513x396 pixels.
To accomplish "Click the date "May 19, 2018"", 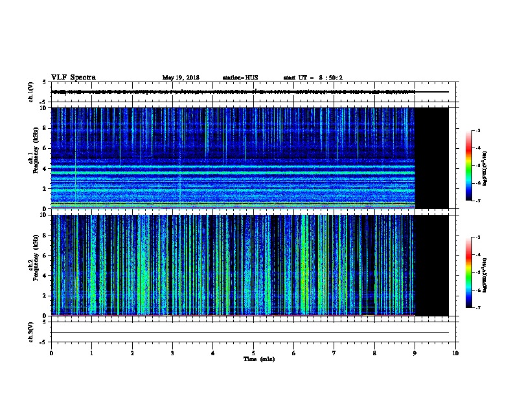I will pyautogui.click(x=181, y=78).
